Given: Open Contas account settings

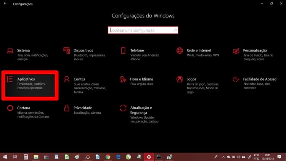Looking at the screenshot, I should (79, 79).
